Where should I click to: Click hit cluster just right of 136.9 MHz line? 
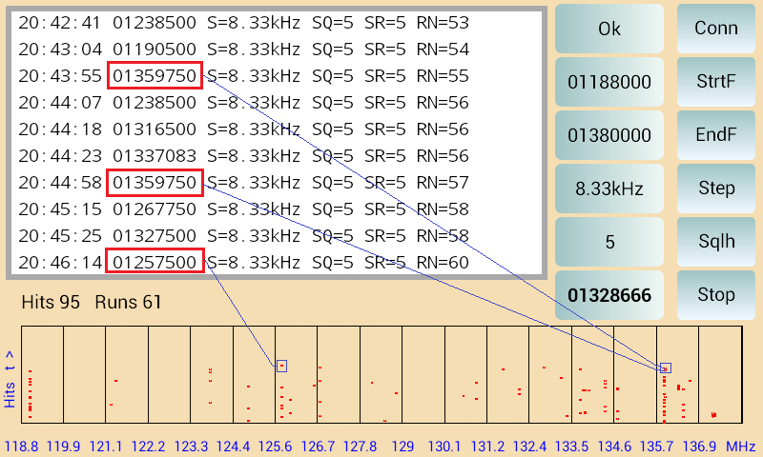pos(713,415)
